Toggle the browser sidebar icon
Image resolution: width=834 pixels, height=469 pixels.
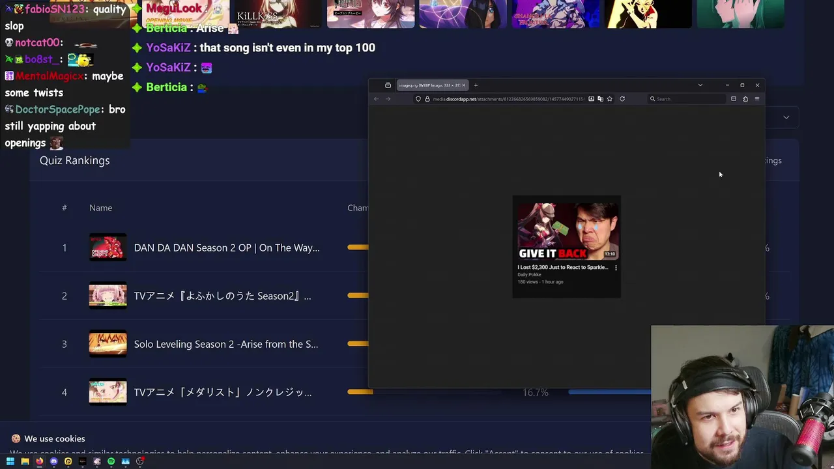pyautogui.click(x=734, y=99)
